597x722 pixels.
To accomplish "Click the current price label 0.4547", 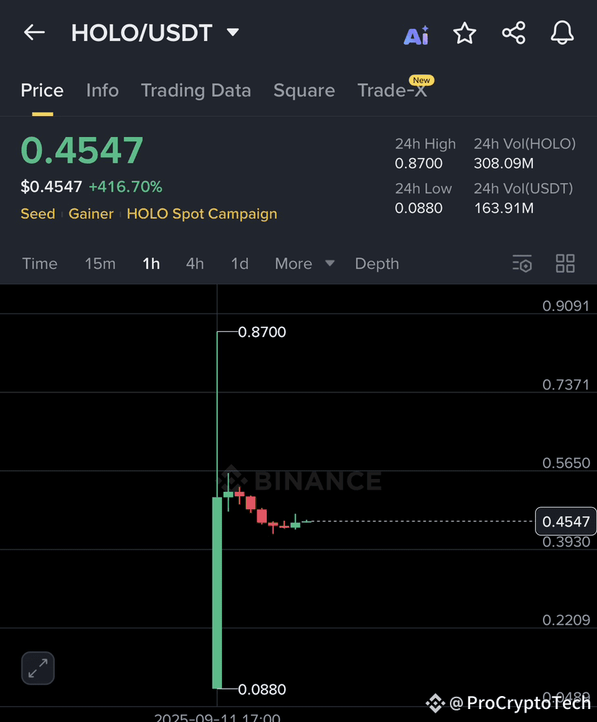I will (566, 521).
